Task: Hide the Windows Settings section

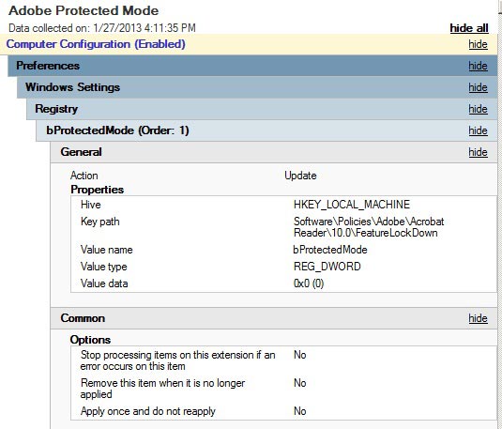Action: (x=478, y=87)
